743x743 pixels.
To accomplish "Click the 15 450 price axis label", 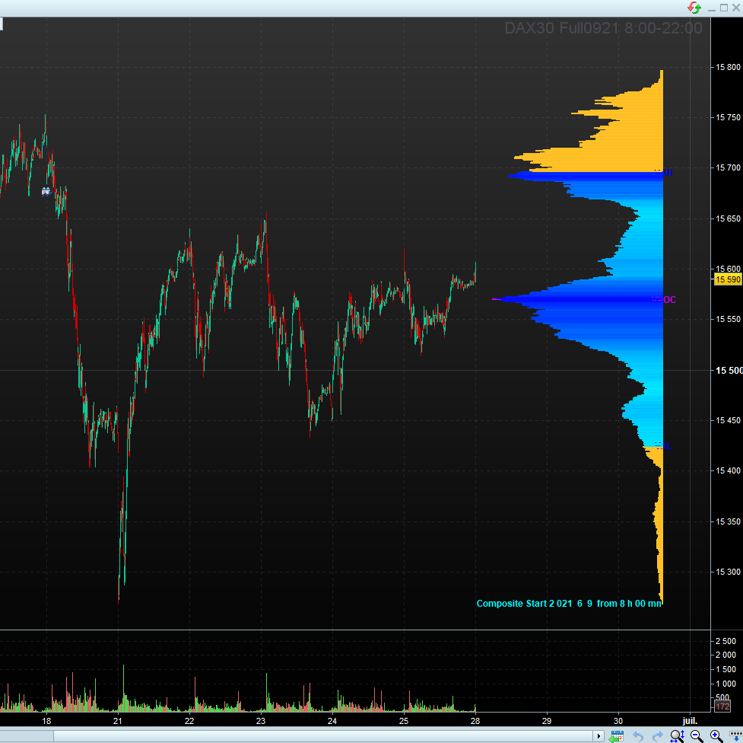I will pyautogui.click(x=728, y=420).
